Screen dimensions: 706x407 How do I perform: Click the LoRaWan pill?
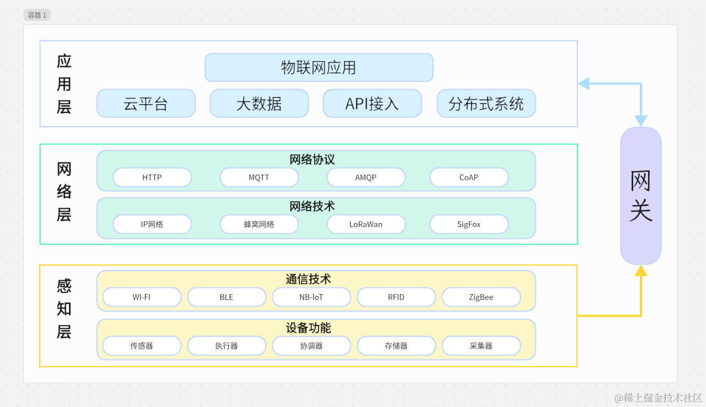coord(366,224)
